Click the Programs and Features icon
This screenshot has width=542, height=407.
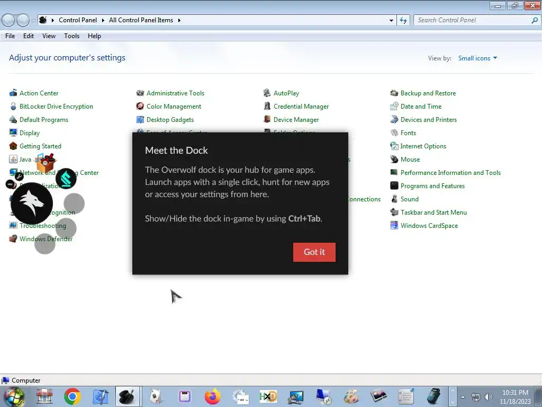pos(394,185)
